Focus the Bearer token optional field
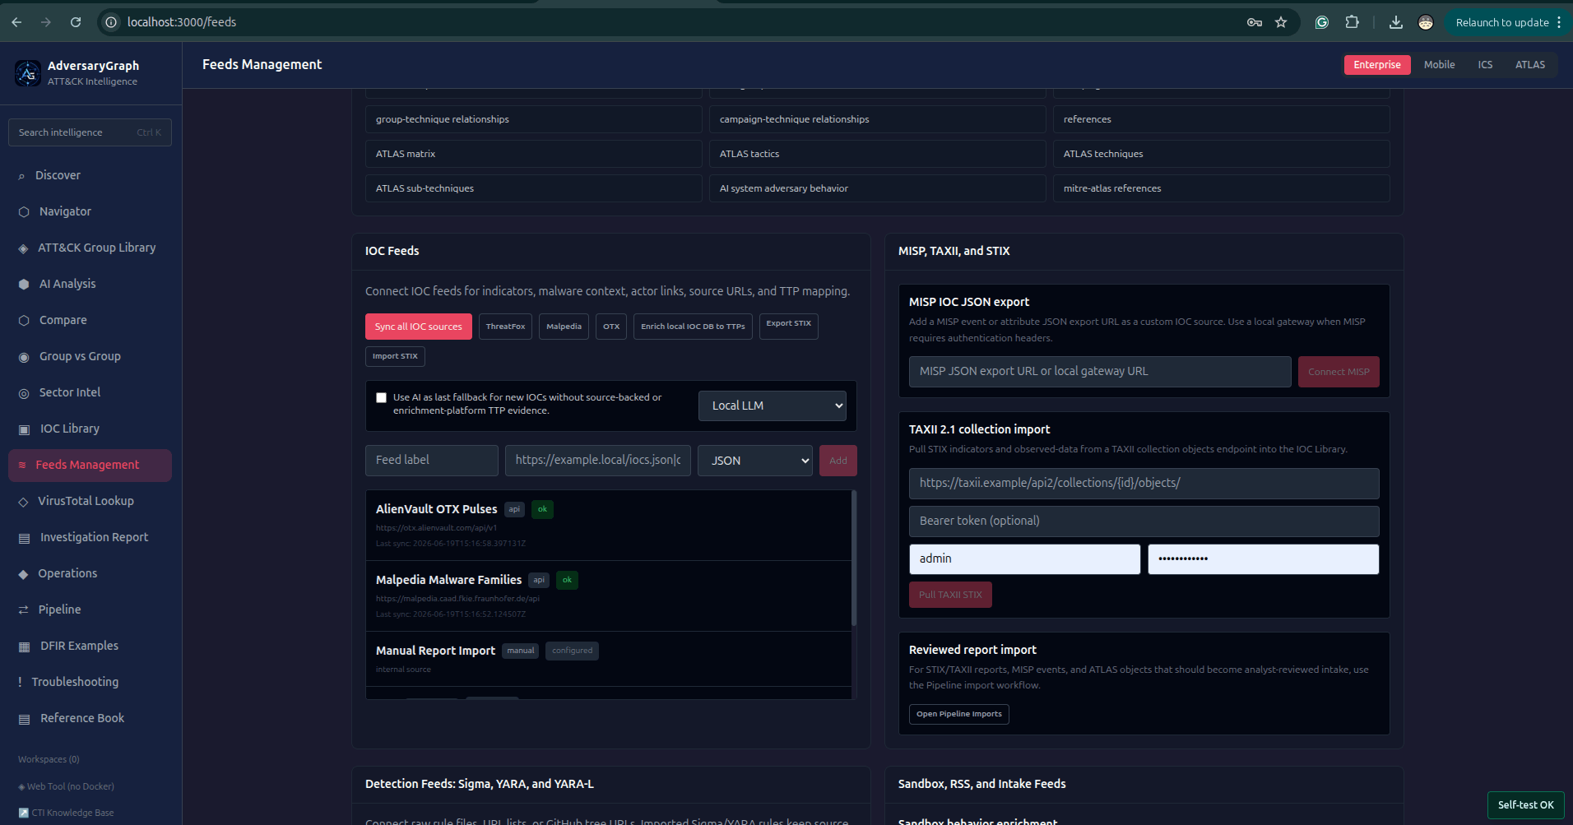 pos(1144,521)
